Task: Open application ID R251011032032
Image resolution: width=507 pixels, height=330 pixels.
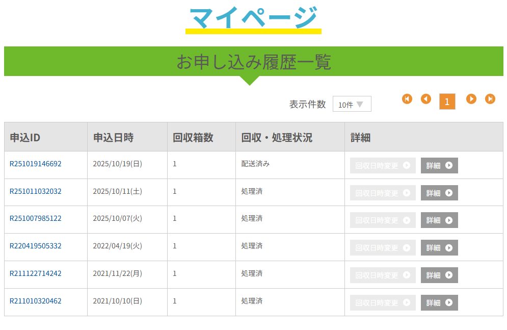Action: pyautogui.click(x=36, y=192)
